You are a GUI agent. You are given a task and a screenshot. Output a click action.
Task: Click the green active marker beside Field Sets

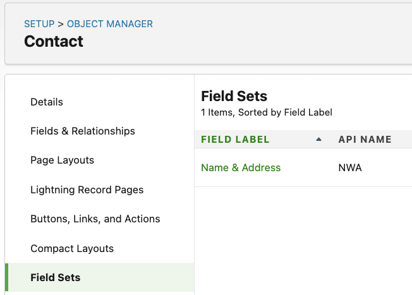pos(7,277)
